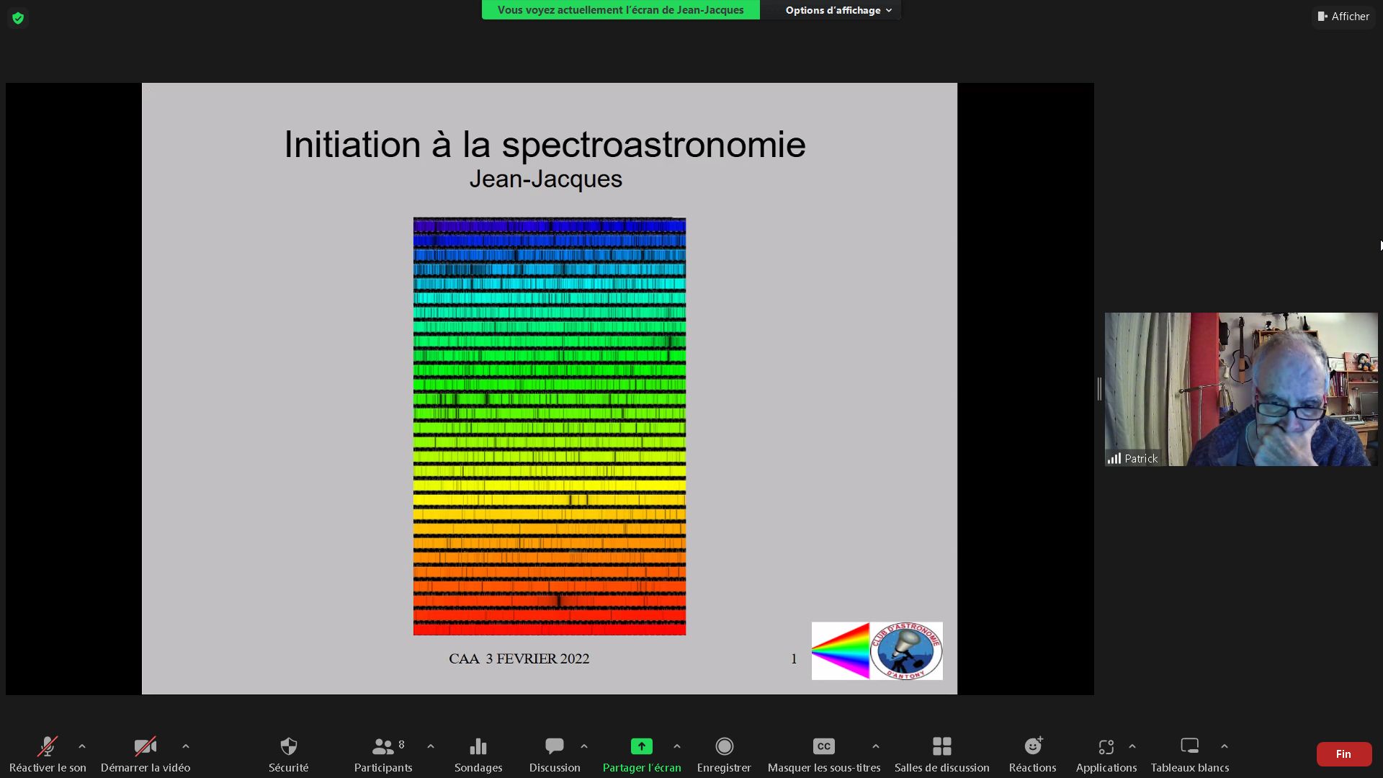This screenshot has width=1383, height=778.
Task: Click the Club d'Astronomie d'Antony logo
Action: pos(906,651)
